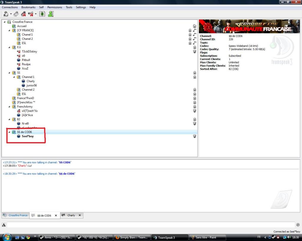
Task: Open the emoticon picker smiley button
Action: pos(298,225)
